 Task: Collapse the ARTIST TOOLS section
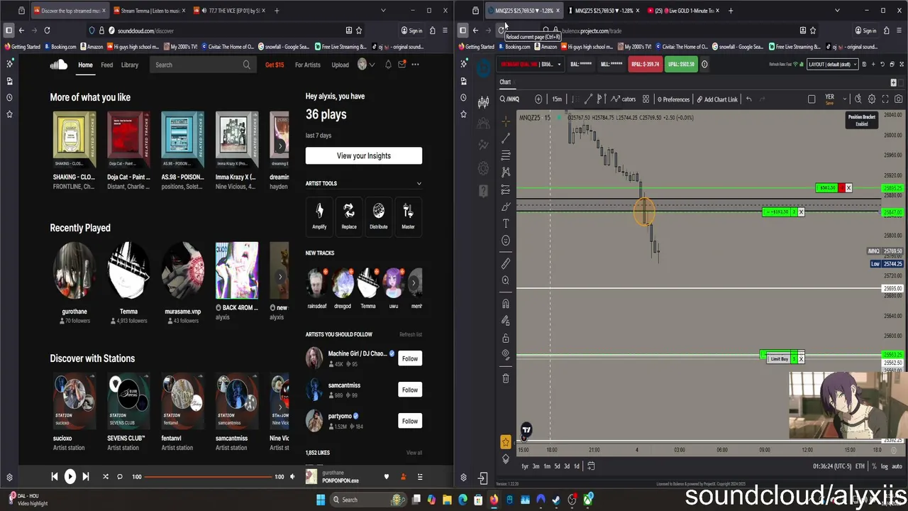419,184
